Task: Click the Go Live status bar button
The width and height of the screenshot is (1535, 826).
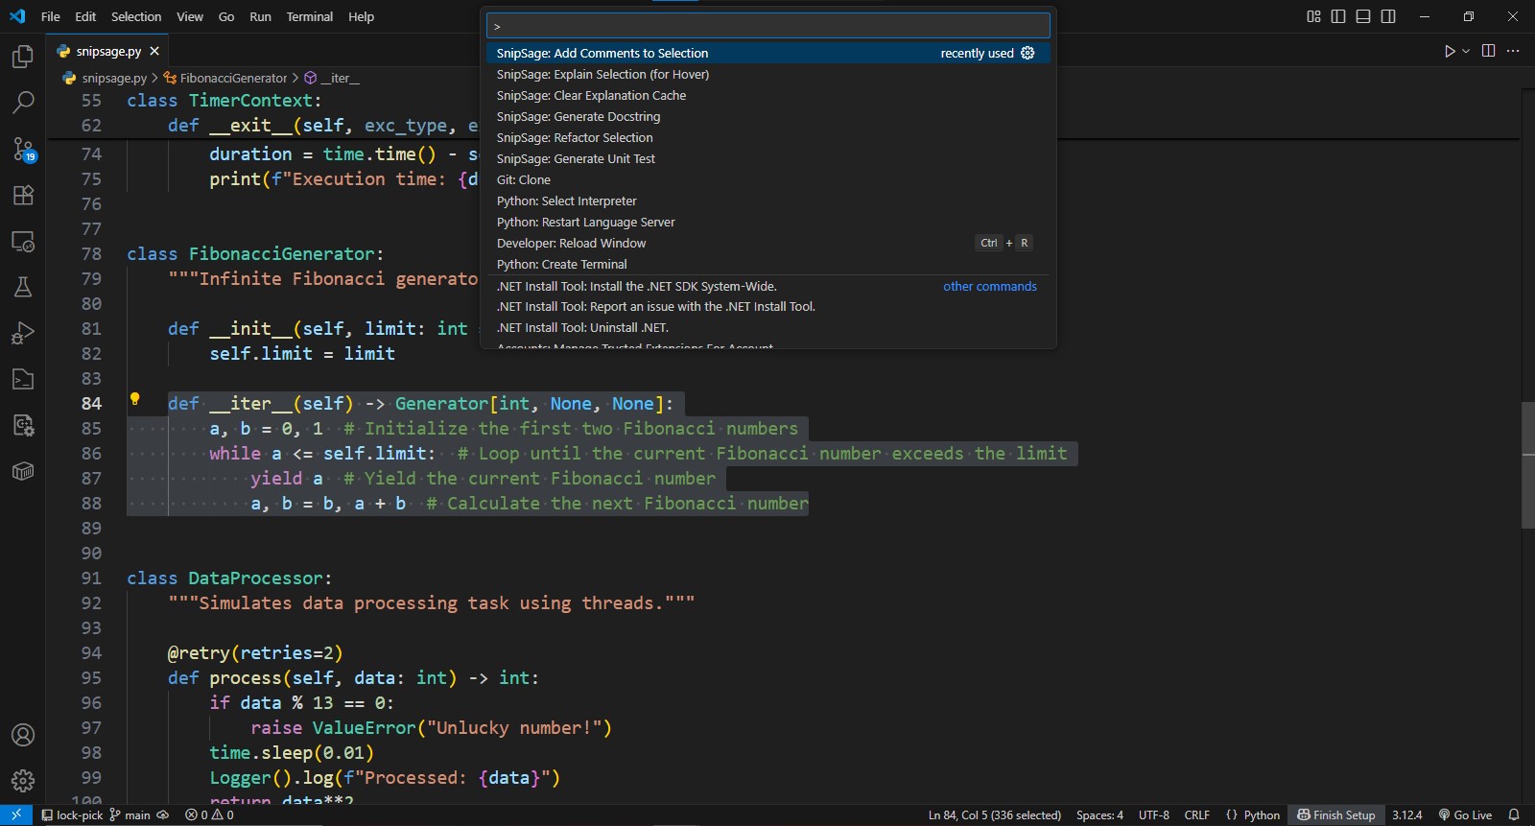Action: point(1465,814)
